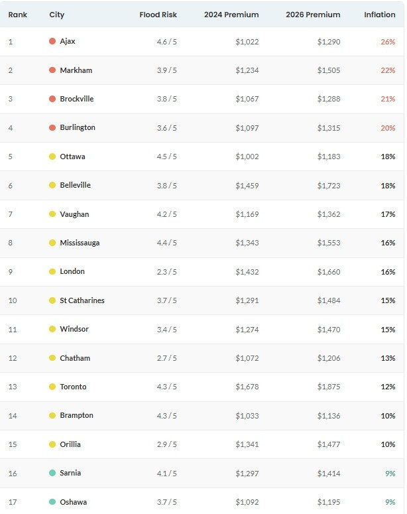Click the red dot beside Markham

click(x=52, y=70)
